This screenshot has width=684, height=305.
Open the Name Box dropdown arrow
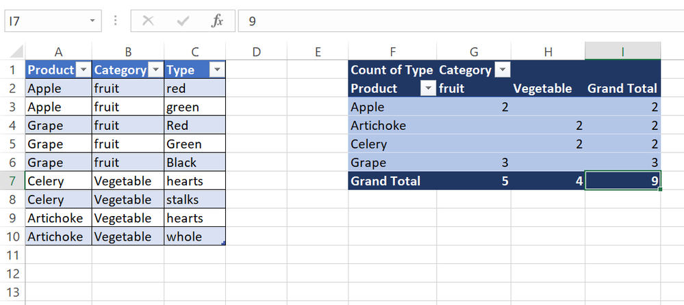(x=92, y=21)
